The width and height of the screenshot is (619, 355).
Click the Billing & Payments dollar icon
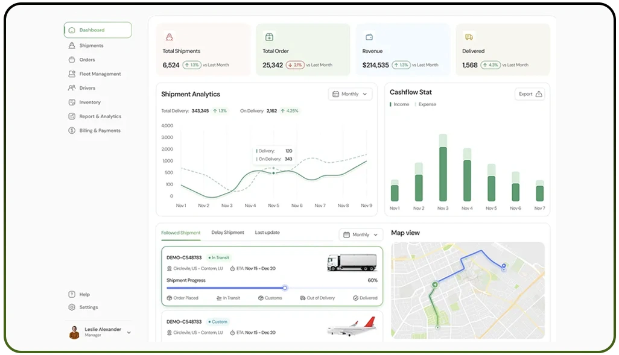click(71, 130)
